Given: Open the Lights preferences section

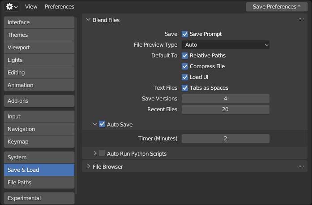Looking at the screenshot, I should point(39,60).
